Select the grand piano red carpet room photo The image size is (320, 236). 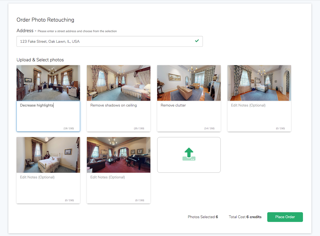click(x=118, y=155)
